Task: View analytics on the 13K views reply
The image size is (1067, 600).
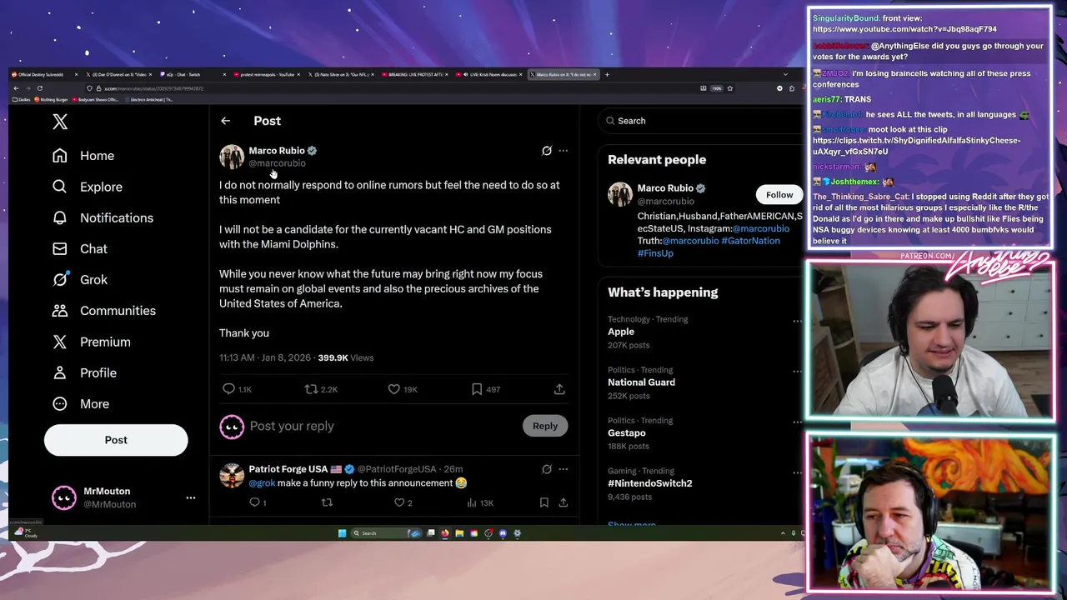Action: click(x=472, y=502)
